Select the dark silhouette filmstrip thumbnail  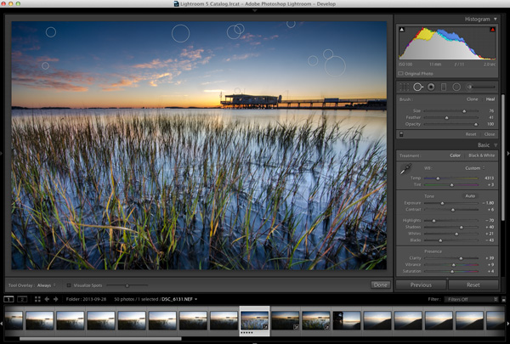click(x=347, y=320)
